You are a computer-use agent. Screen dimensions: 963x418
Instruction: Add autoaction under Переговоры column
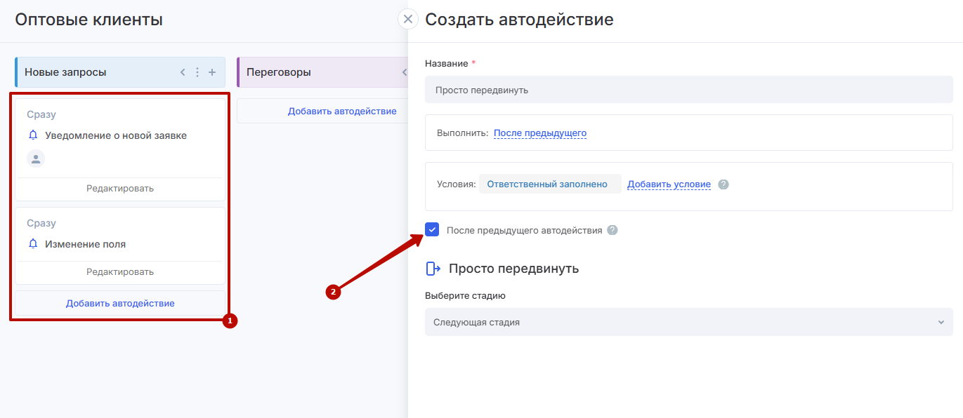(341, 111)
